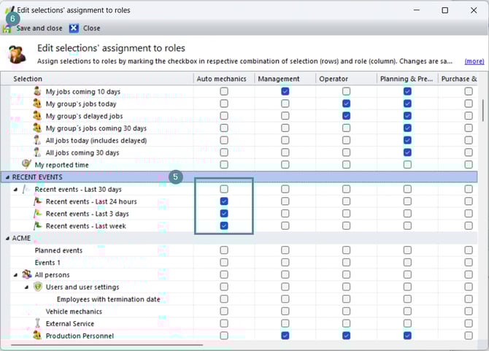Uncheck Operator for Production Personnel
The width and height of the screenshot is (489, 351).
coord(346,336)
